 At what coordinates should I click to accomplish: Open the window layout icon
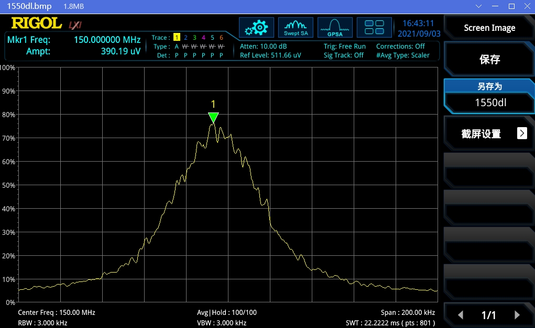tap(374, 28)
